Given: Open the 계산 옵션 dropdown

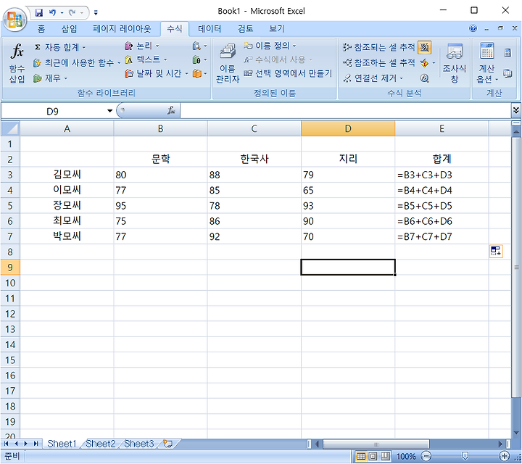Looking at the screenshot, I should point(486,63).
